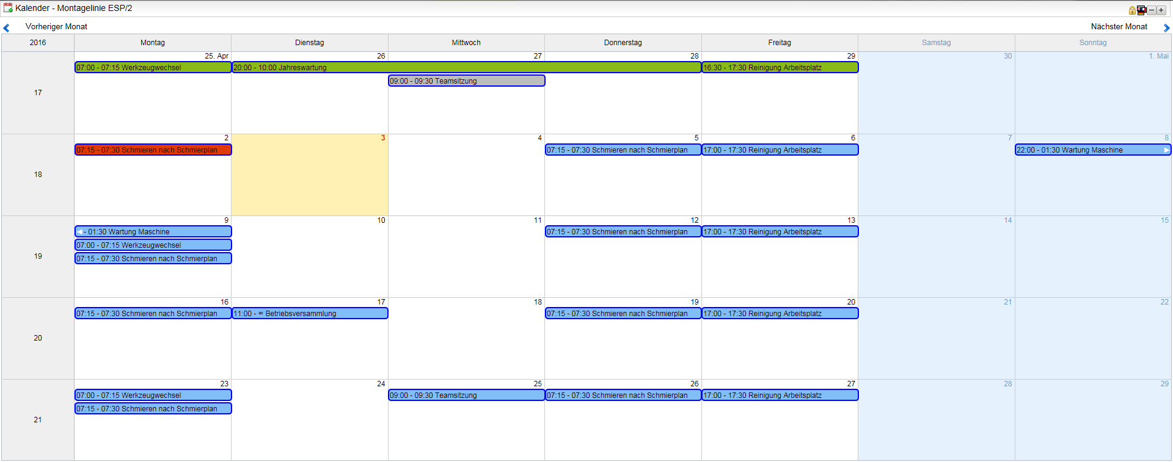This screenshot has height=462, width=1173.
Task: Click the calendar icon beside Kalender title
Action: pos(8,8)
